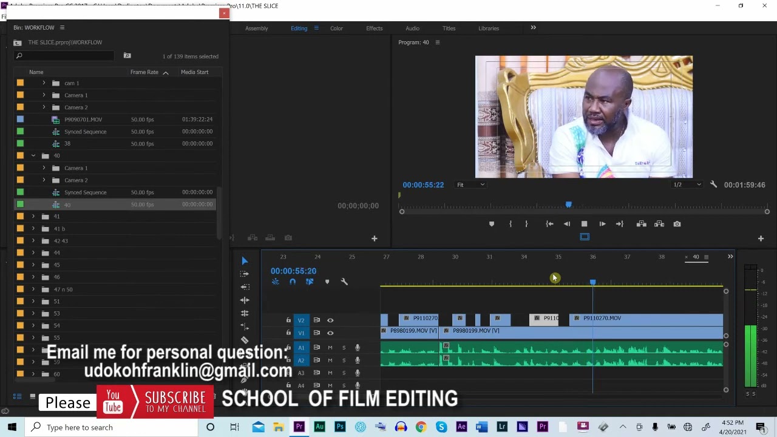
Task: Click the find bin icon beside search
Action: [x=127, y=56]
